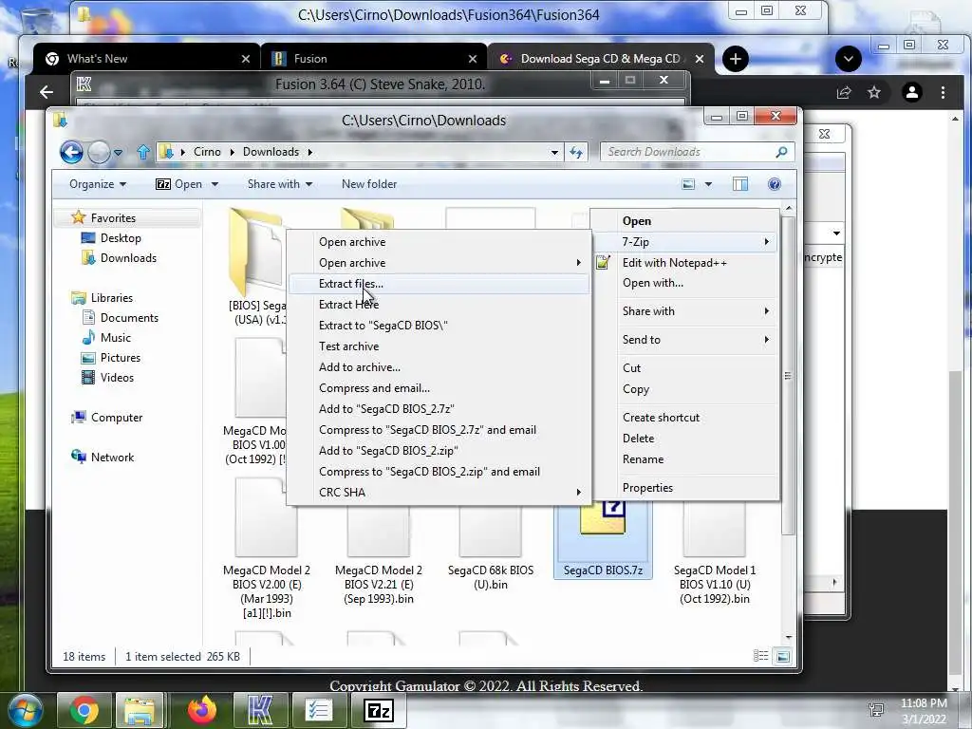Choose Extract Here from 7-Zip submenu

(439, 305)
